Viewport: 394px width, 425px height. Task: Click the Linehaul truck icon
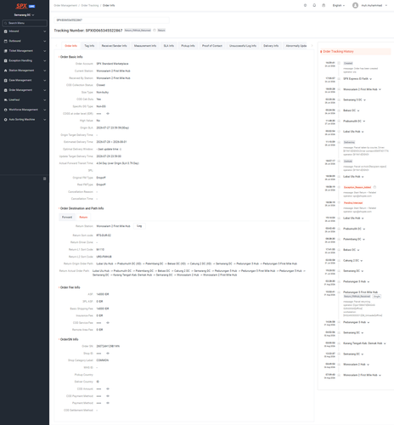(5, 100)
